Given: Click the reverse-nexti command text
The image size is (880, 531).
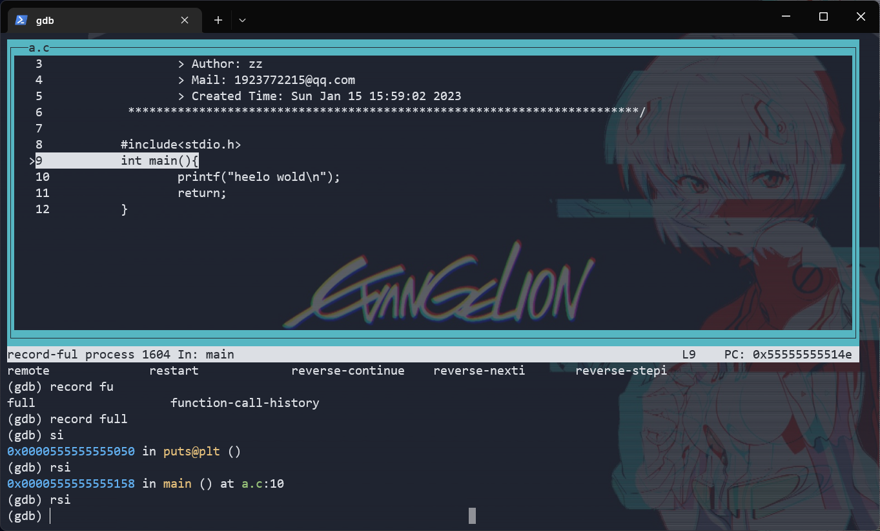Looking at the screenshot, I should tap(478, 370).
